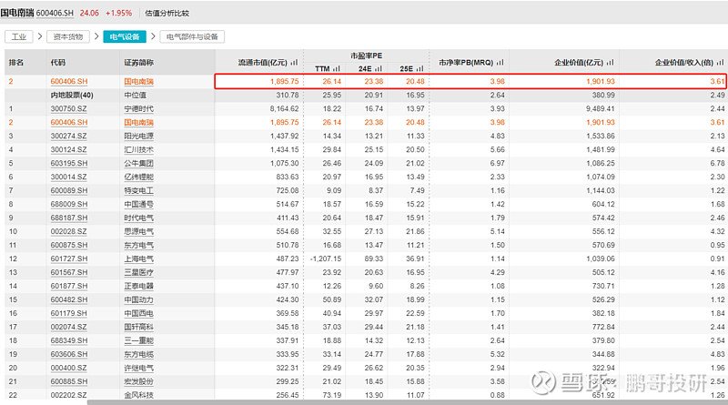Image resolution: width=728 pixels, height=405 pixels.
Task: Open stock code 601727.SH link
Action: pyautogui.click(x=69, y=258)
